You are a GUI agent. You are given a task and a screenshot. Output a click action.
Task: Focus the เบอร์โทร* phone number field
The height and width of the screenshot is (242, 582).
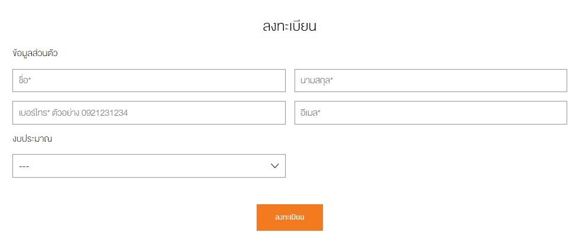(148, 113)
